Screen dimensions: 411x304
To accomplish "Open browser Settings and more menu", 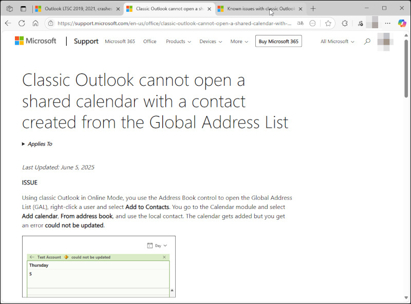I will click(388, 23).
